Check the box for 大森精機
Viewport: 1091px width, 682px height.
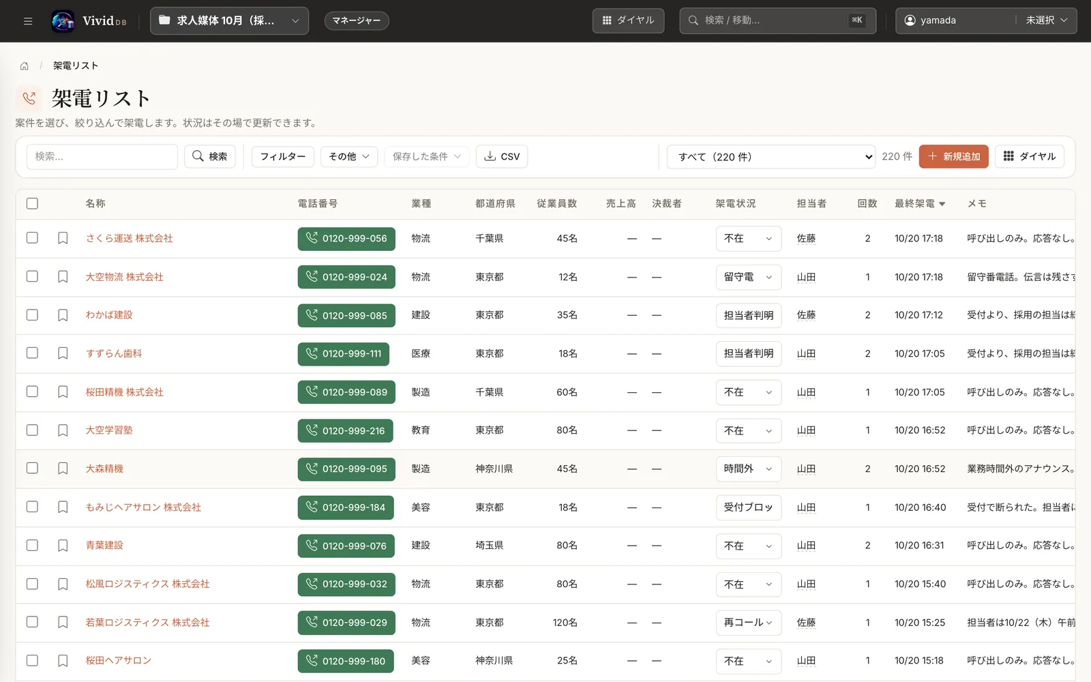click(32, 468)
